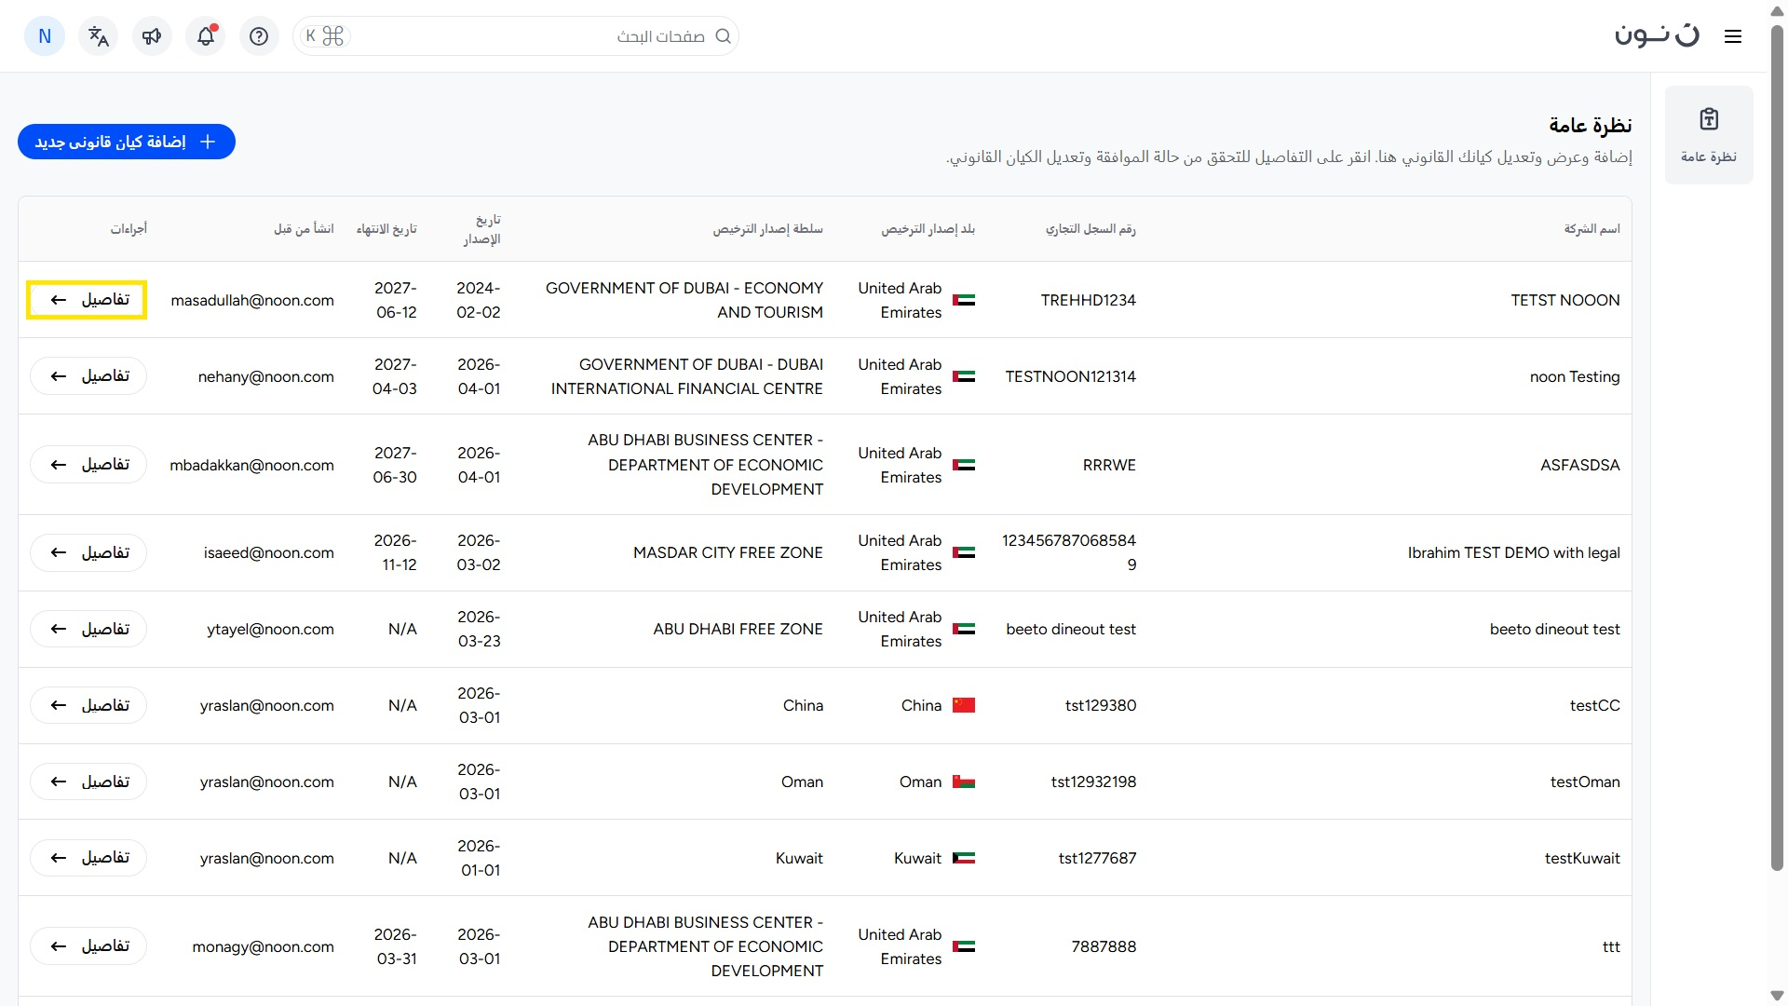
Task: Open the N user avatar
Action: tap(45, 36)
